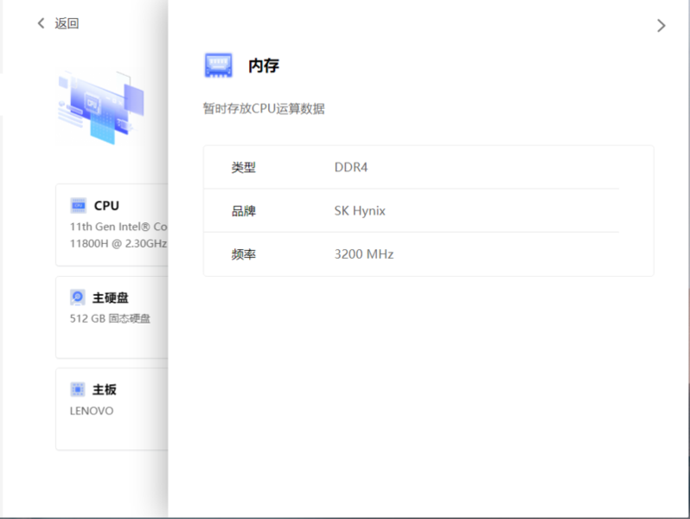The width and height of the screenshot is (690, 519).
Task: Select the 类型 row label
Action: pyautogui.click(x=244, y=167)
